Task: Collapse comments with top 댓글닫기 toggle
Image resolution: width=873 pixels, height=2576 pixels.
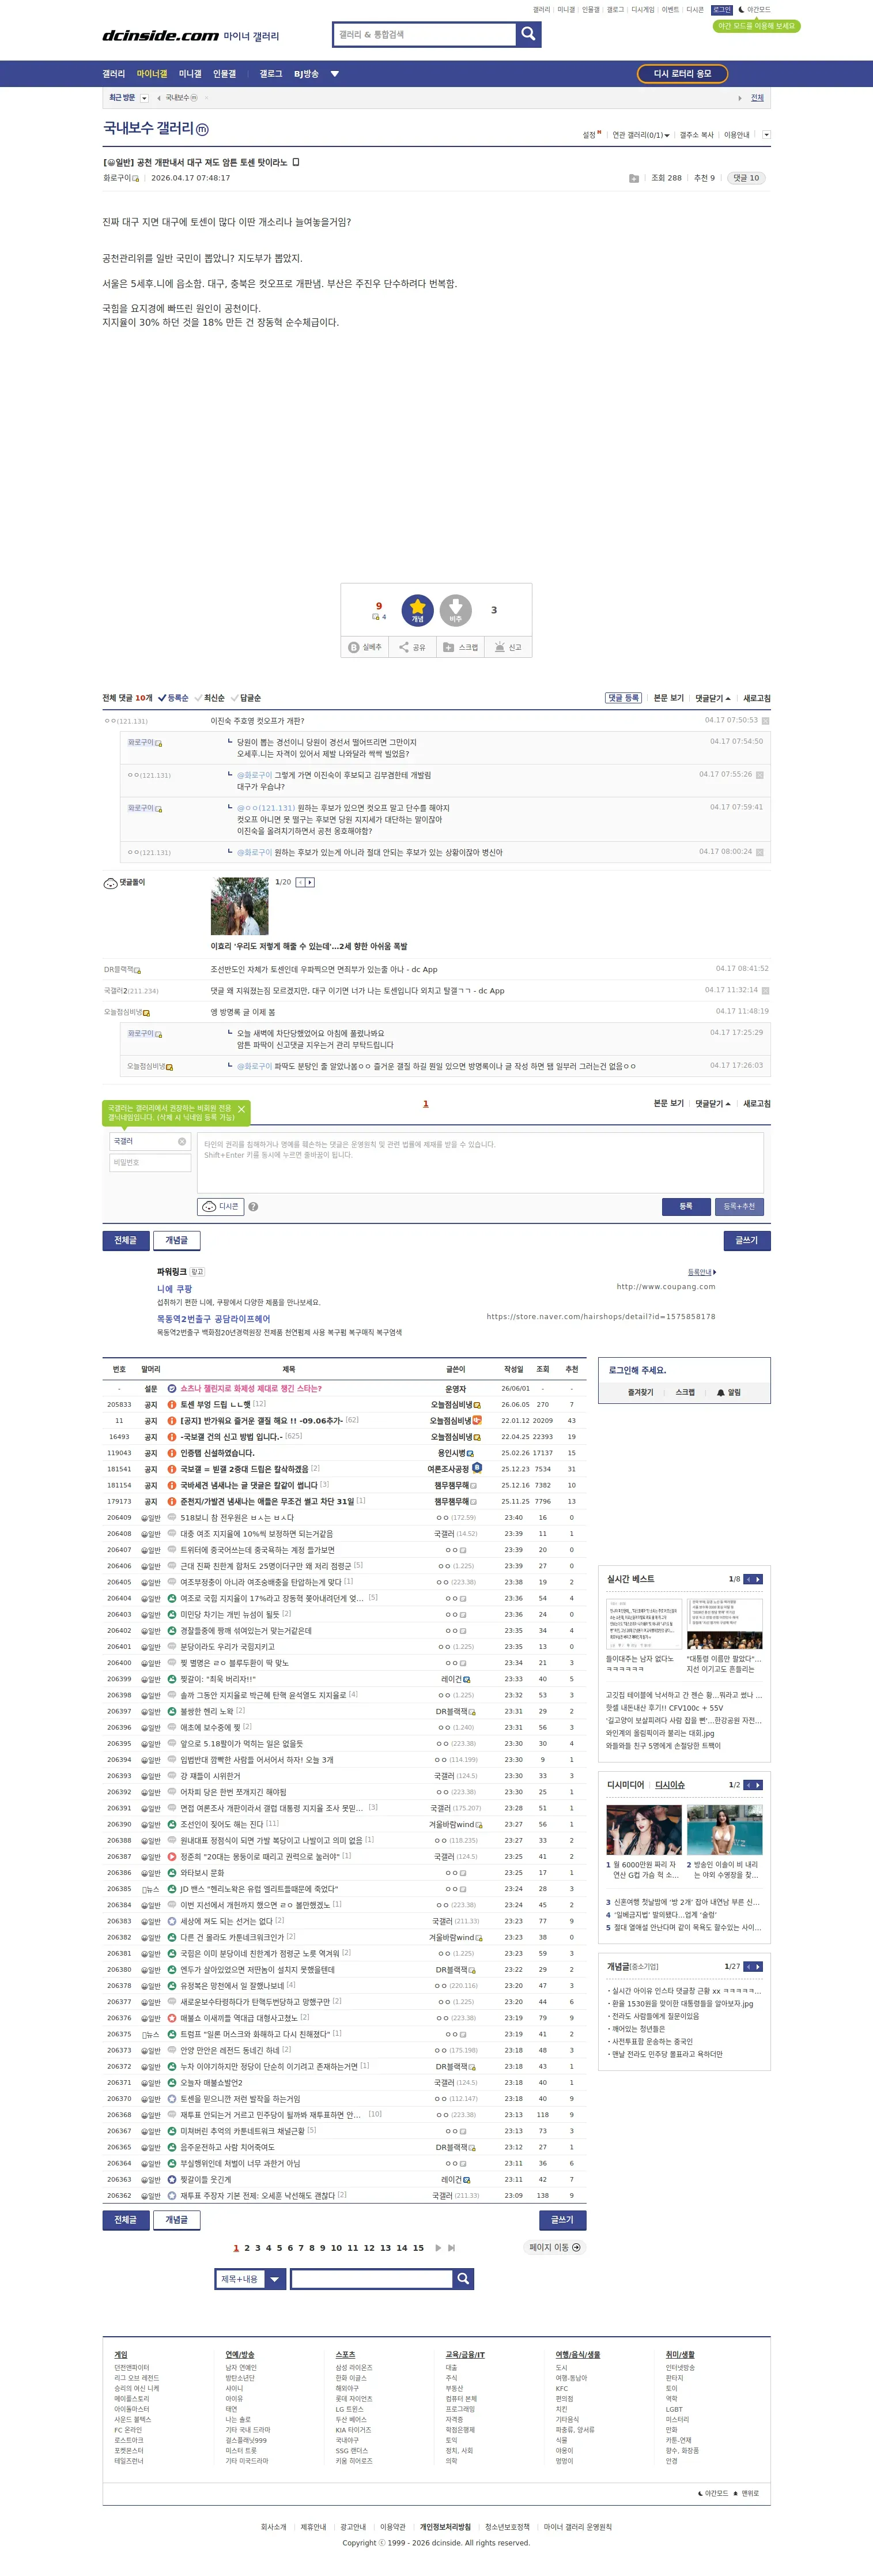Action: click(x=713, y=698)
